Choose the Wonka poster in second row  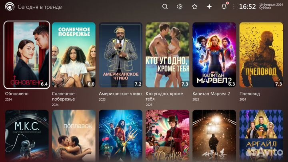point(168,136)
